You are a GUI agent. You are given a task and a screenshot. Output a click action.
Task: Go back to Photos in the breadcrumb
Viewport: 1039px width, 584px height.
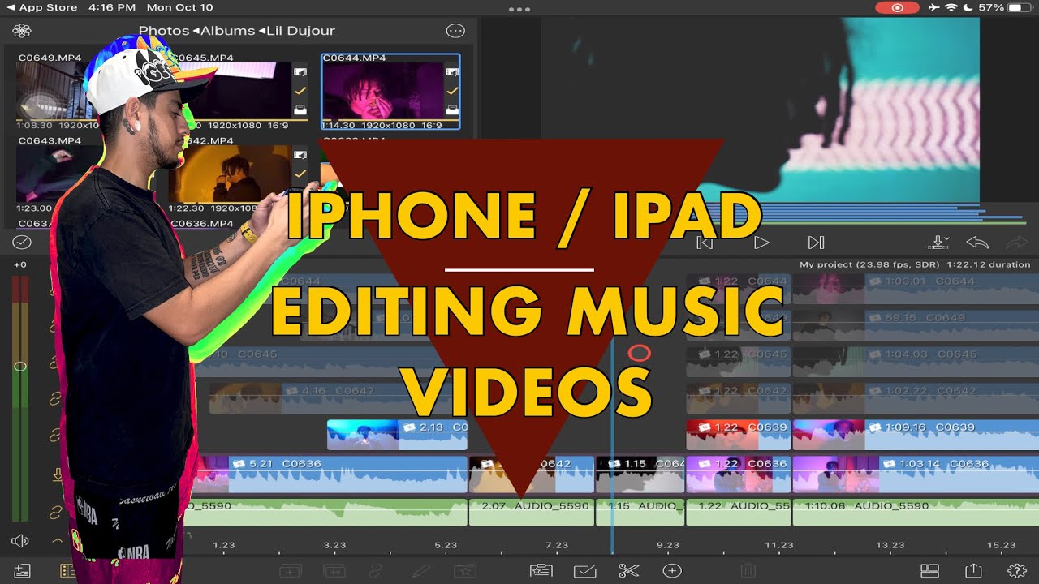pos(164,31)
